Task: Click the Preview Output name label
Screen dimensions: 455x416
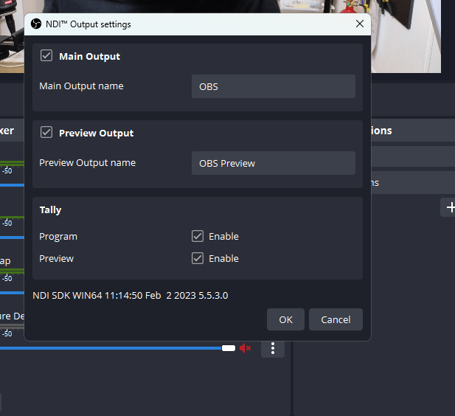Action: pos(87,162)
